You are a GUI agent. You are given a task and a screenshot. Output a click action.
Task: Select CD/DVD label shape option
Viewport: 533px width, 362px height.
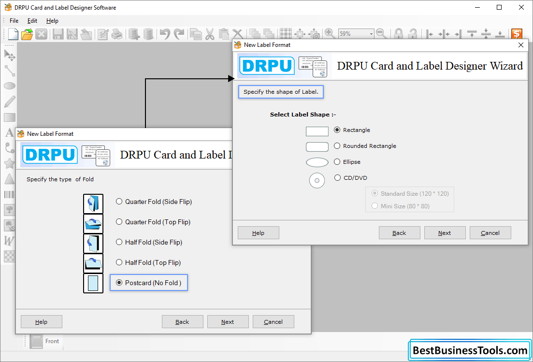click(x=337, y=178)
